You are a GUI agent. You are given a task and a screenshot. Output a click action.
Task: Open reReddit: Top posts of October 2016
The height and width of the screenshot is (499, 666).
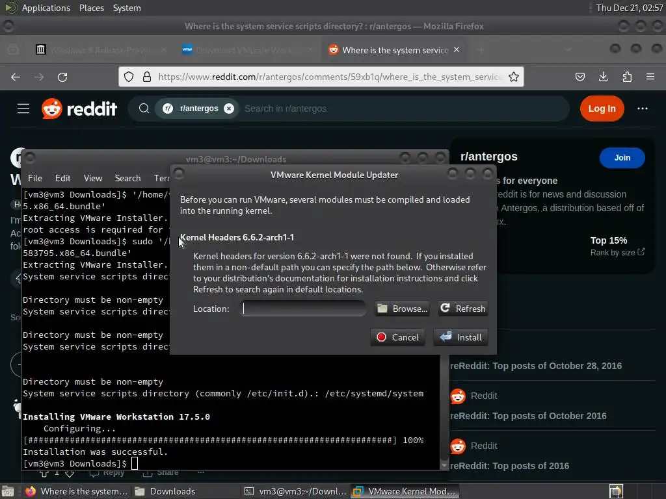(528, 416)
